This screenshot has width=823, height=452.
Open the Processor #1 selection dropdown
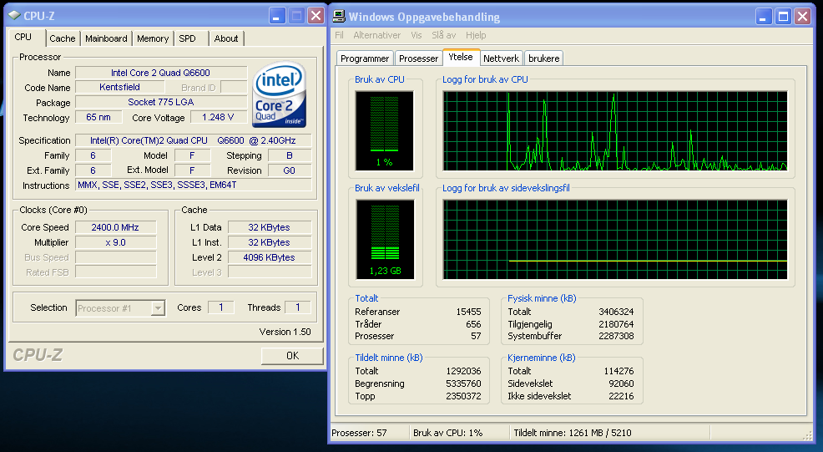(158, 308)
